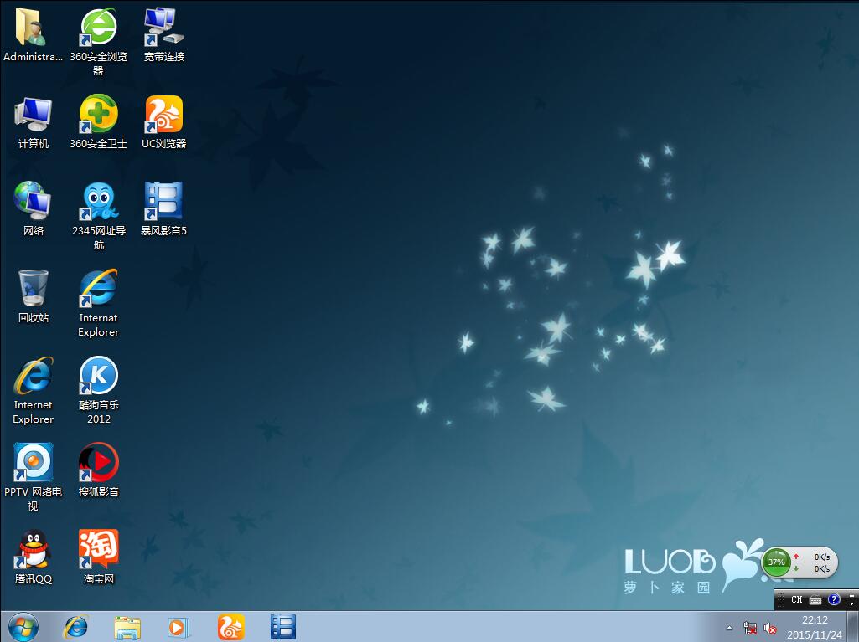This screenshot has width=859, height=642.
Task: Open the network status tray icon
Action: (x=750, y=628)
